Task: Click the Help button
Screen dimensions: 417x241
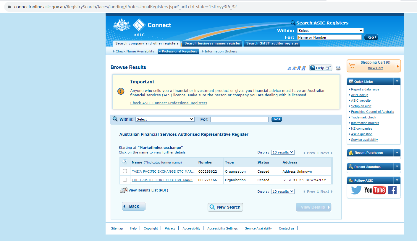Action: point(321,68)
